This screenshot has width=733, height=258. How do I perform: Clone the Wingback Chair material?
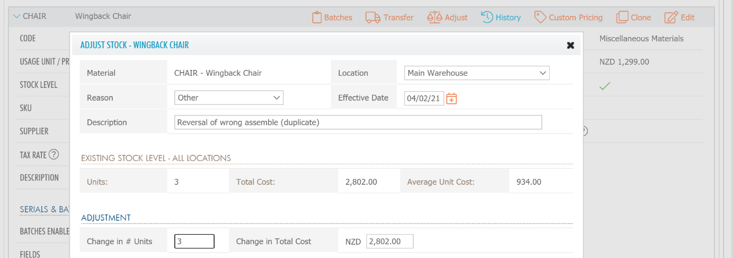pos(622,17)
